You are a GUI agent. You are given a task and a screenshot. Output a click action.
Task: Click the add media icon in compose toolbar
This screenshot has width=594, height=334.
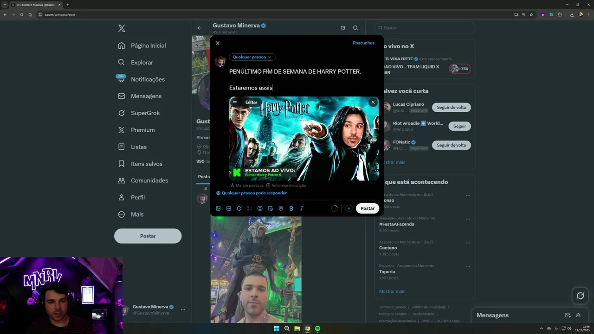point(218,208)
